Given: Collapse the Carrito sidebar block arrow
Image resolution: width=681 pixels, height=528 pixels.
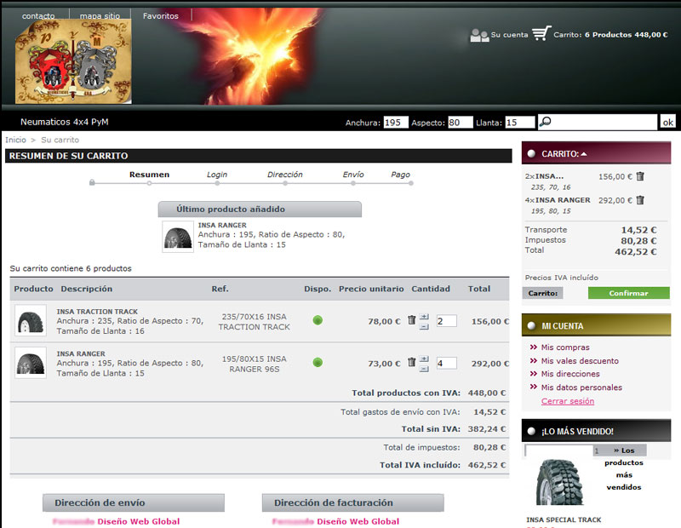Looking at the screenshot, I should click(584, 154).
